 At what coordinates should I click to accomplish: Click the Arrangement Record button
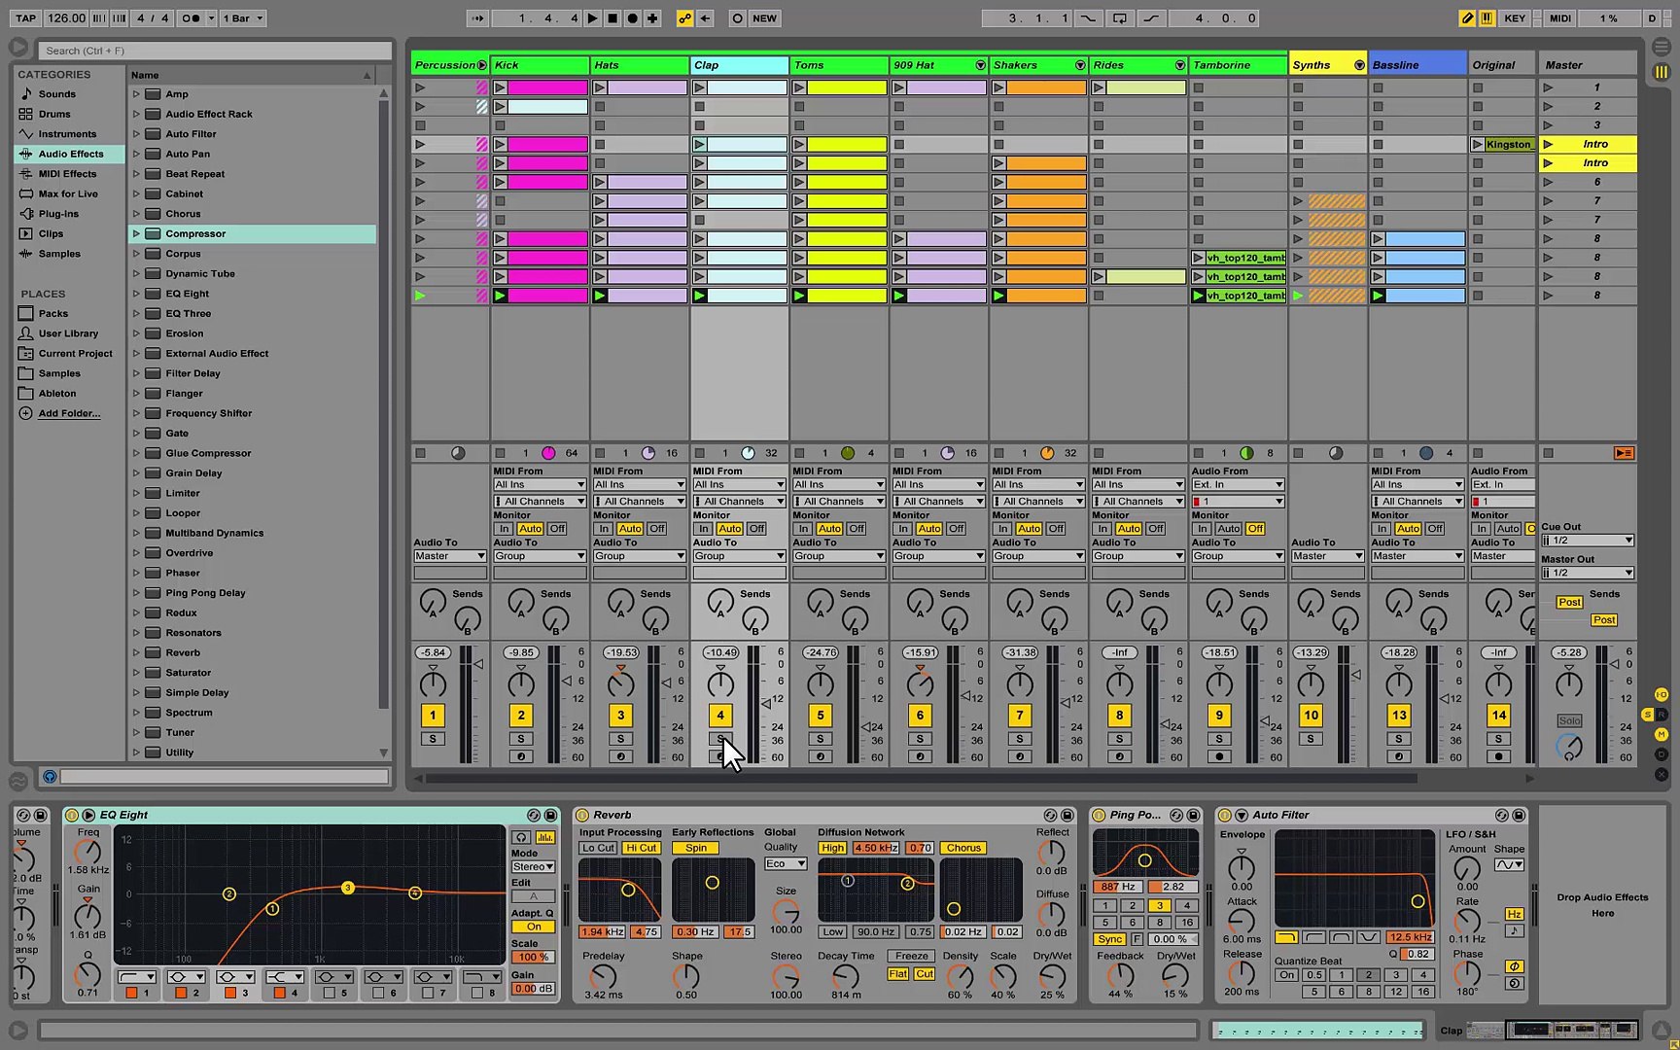632,17
